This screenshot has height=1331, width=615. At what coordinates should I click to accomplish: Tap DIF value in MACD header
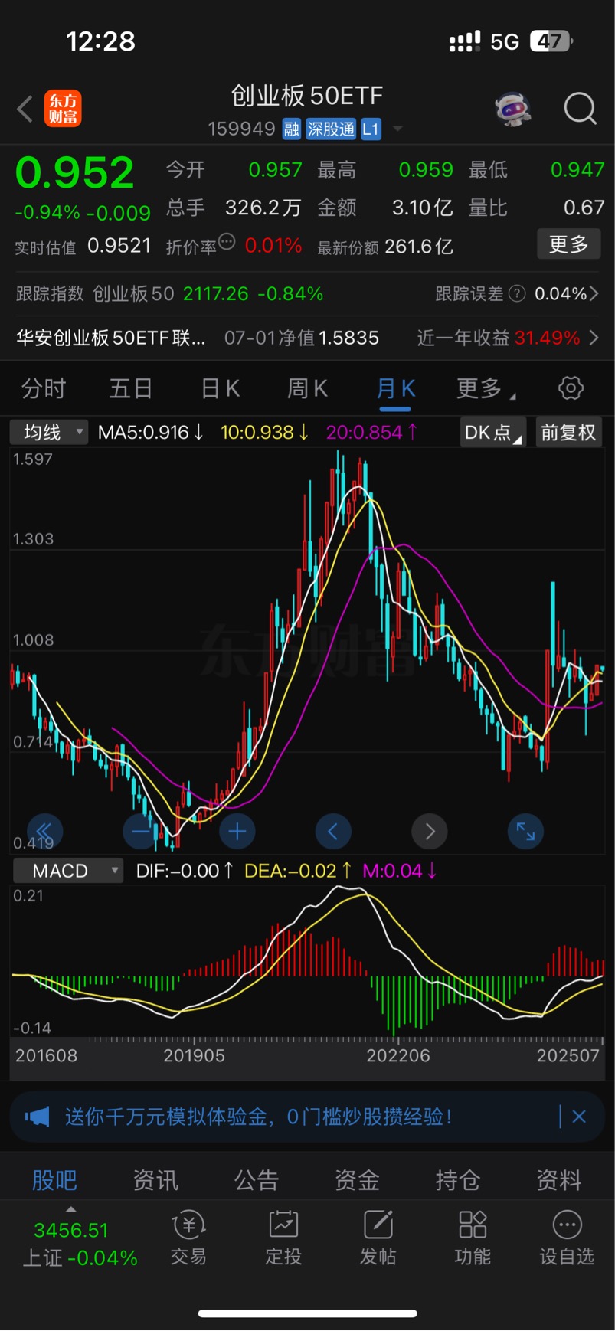[x=185, y=871]
